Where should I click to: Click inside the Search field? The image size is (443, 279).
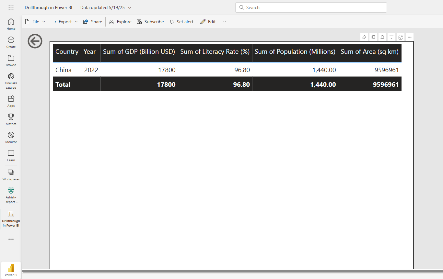(x=311, y=7)
